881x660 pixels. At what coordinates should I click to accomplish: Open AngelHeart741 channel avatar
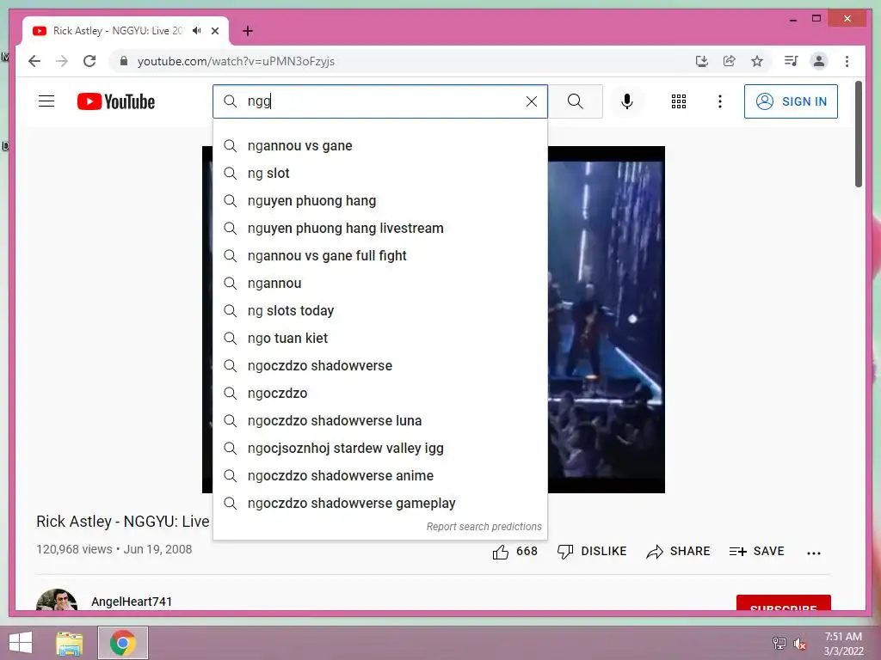(57, 599)
